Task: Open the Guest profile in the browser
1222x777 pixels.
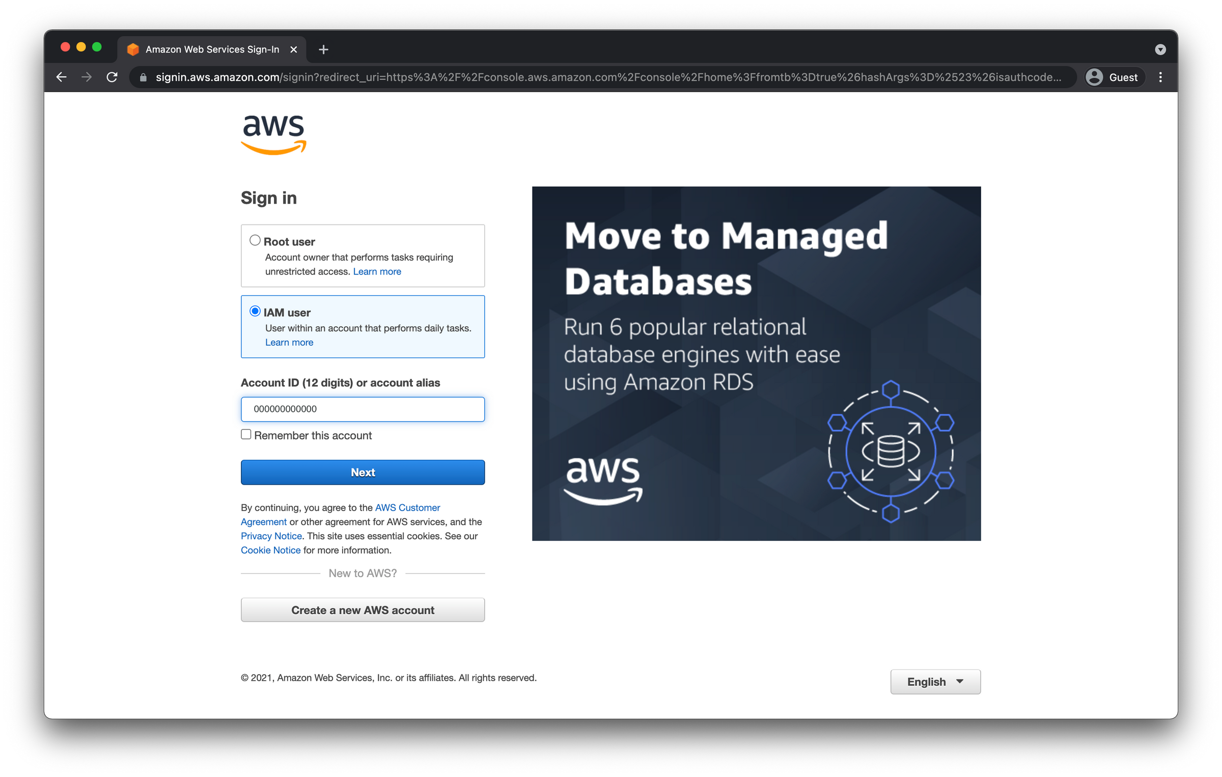Action: coord(1113,77)
